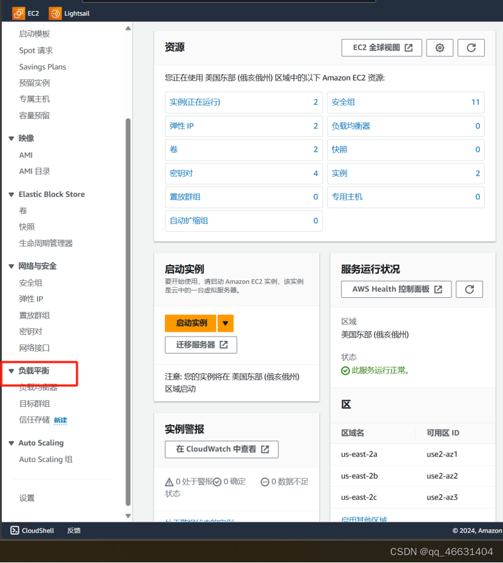This screenshot has width=503, height=563.
Task: Go to 预留实例 in the sidebar
Action: [x=35, y=83]
